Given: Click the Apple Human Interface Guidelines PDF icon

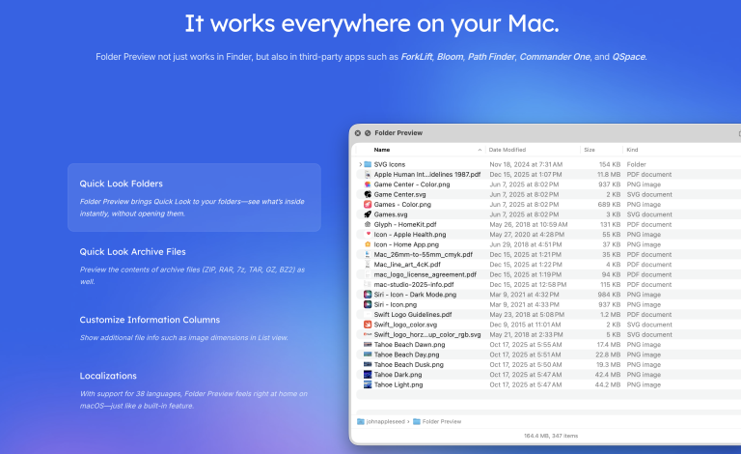Looking at the screenshot, I should (x=368, y=175).
